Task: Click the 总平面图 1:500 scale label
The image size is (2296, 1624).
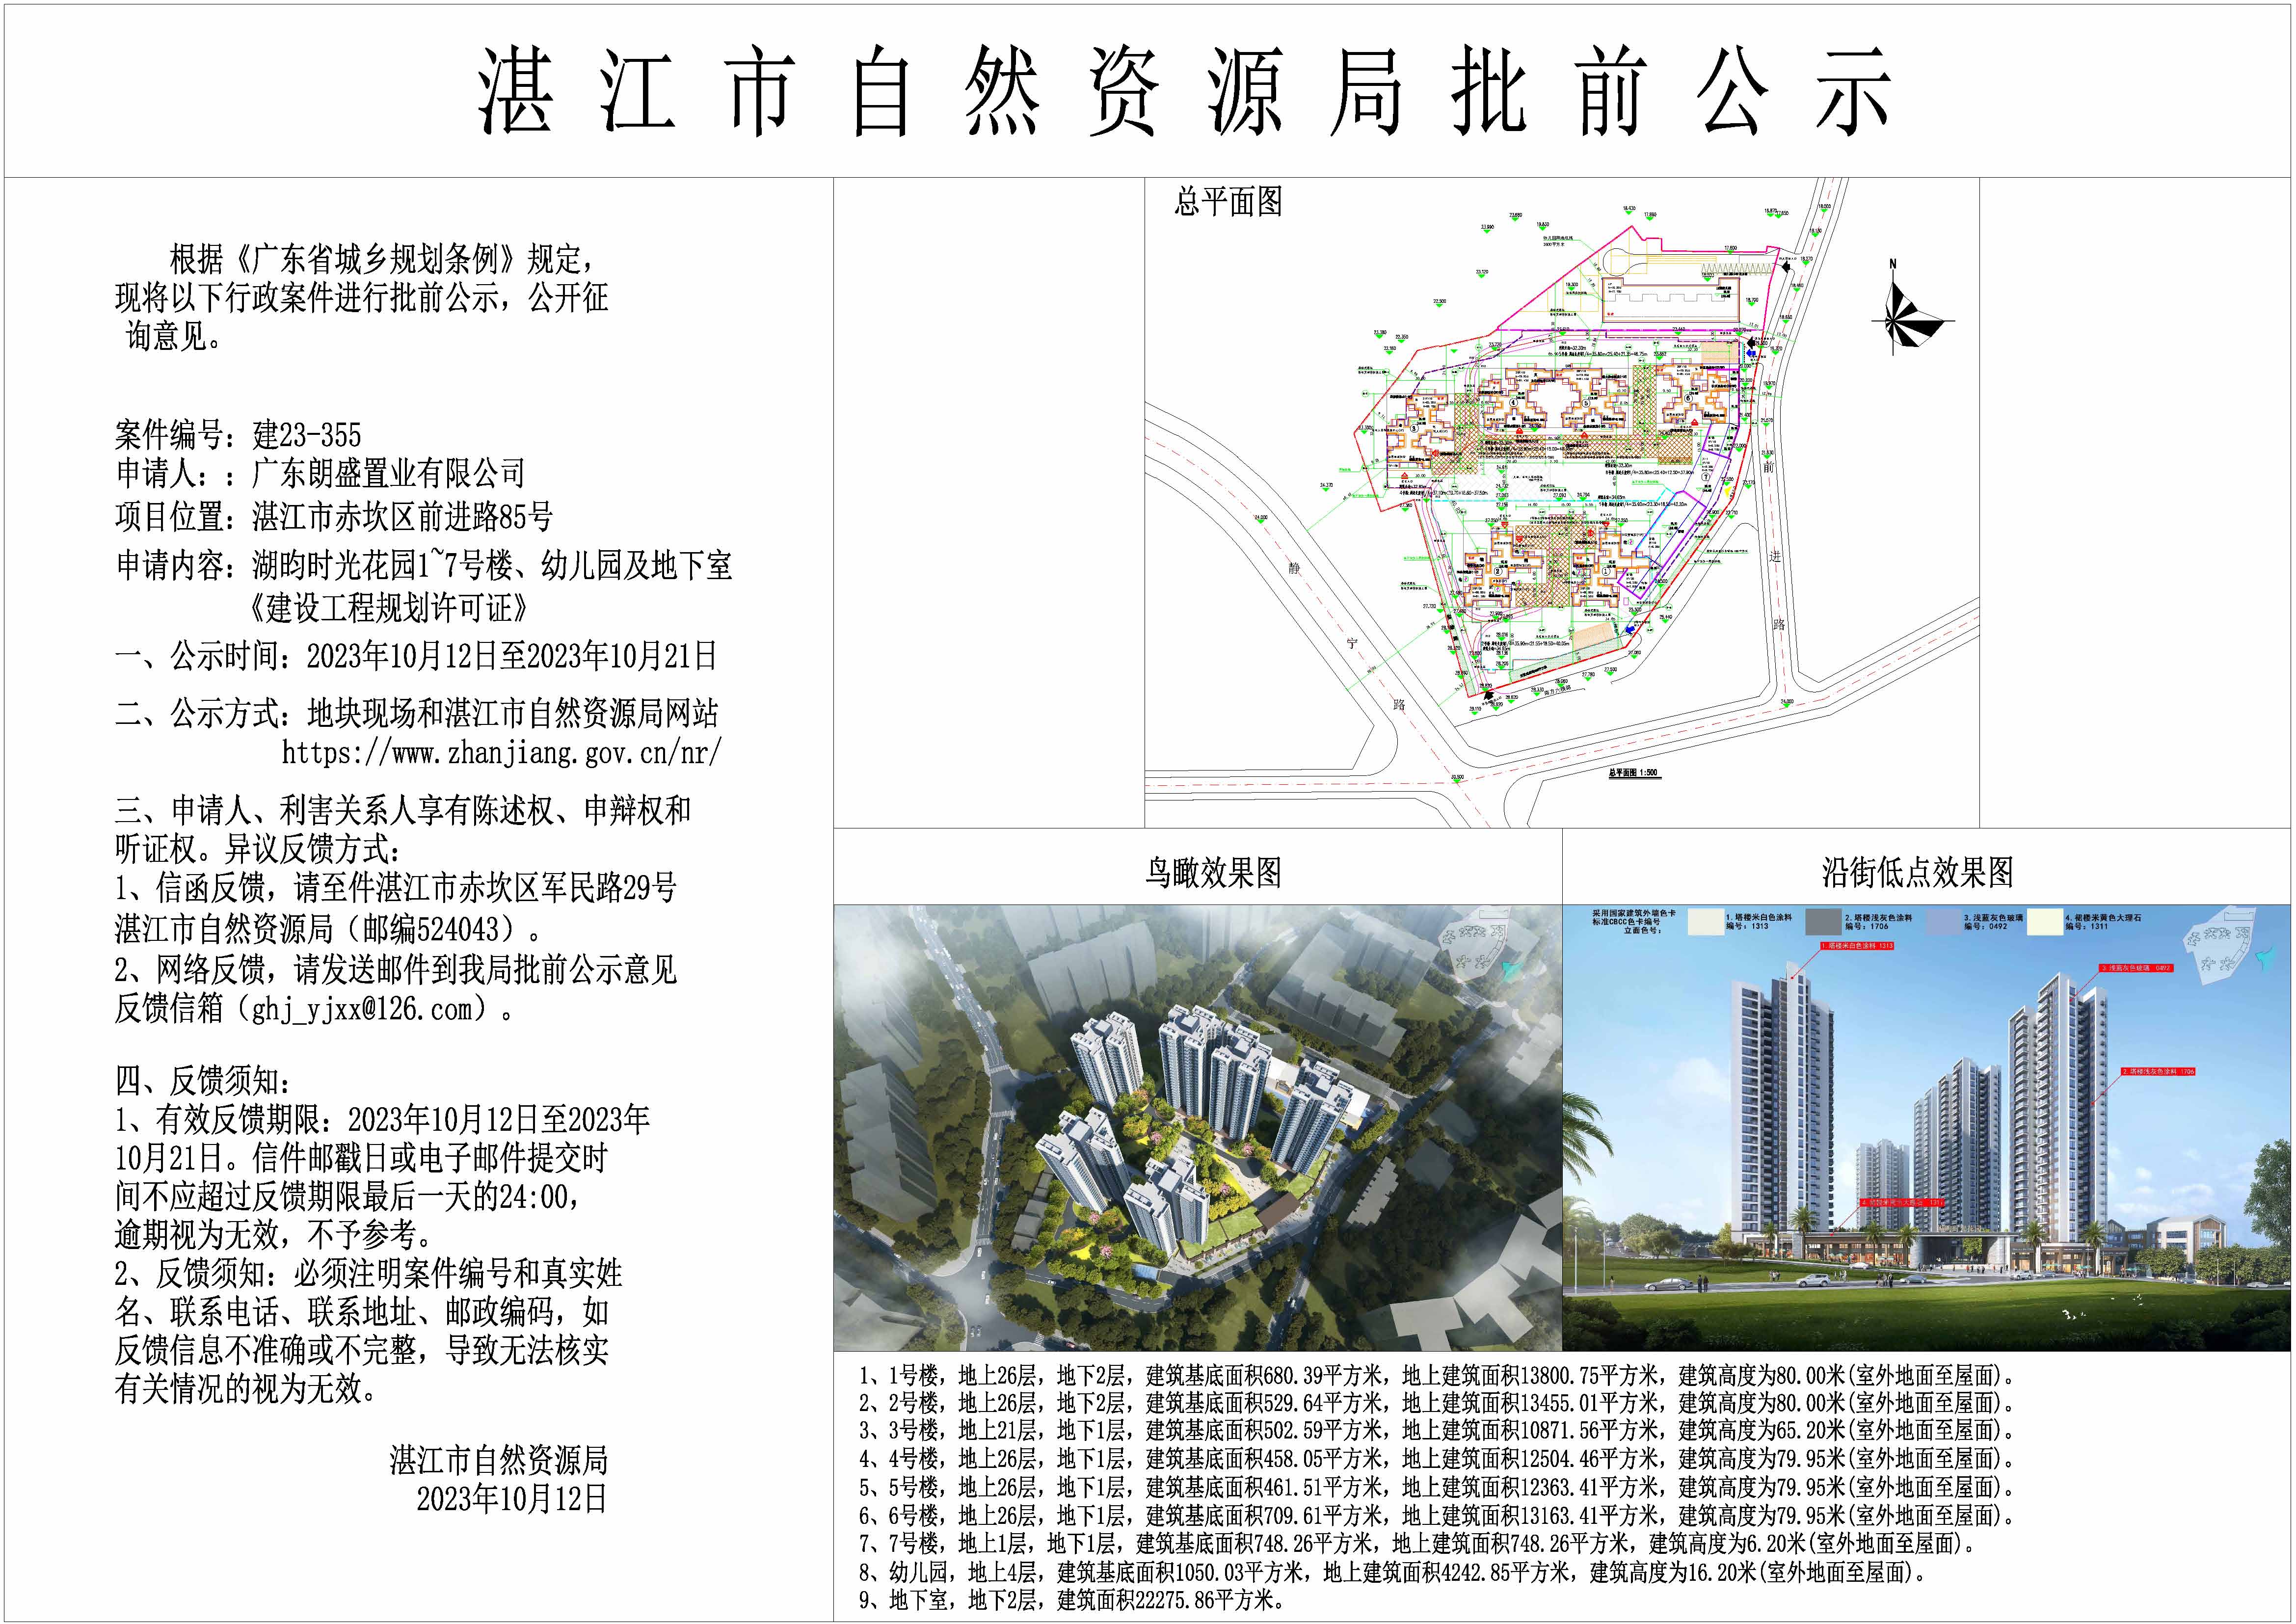Action: [x=1633, y=773]
